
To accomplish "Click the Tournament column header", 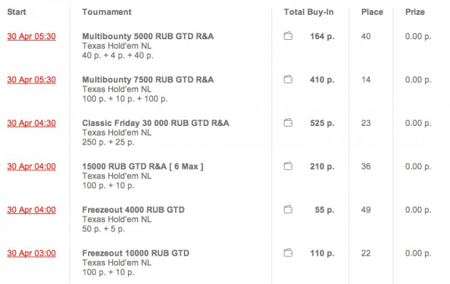I will pyautogui.click(x=107, y=12).
